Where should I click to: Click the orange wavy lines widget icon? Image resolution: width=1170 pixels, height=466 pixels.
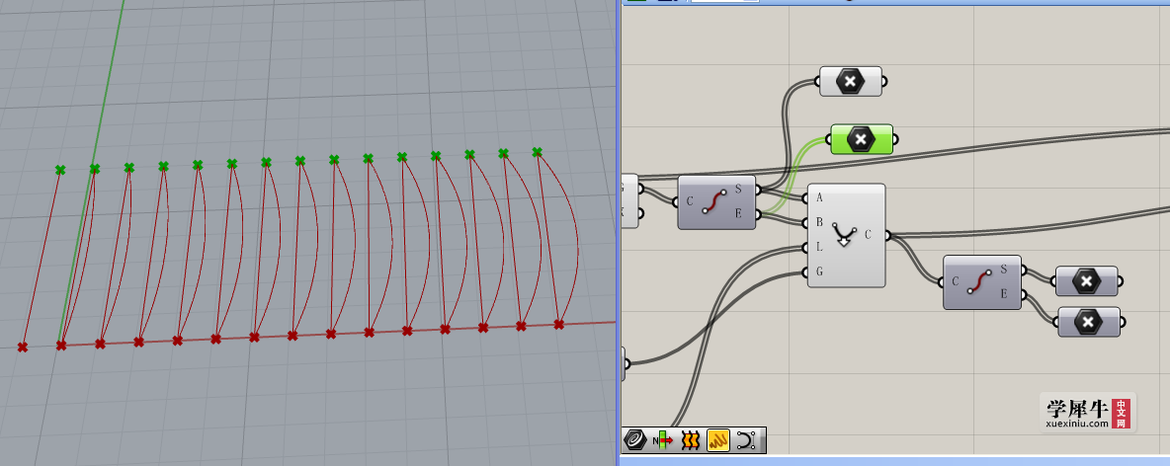pyautogui.click(x=691, y=440)
